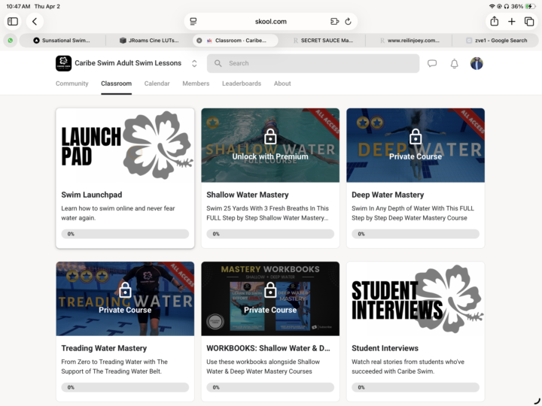Click lock icon on Shallow Water course

[270, 137]
